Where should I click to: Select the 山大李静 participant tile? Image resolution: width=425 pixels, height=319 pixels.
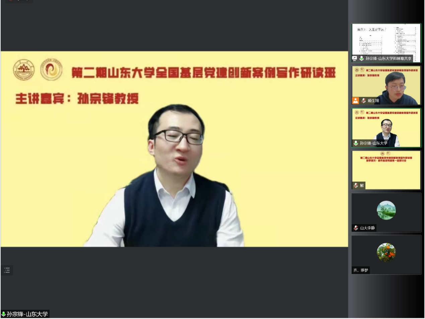pos(386,212)
